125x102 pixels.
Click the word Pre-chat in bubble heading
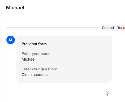[x=29, y=44]
